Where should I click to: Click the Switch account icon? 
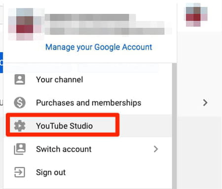pyautogui.click(x=20, y=149)
